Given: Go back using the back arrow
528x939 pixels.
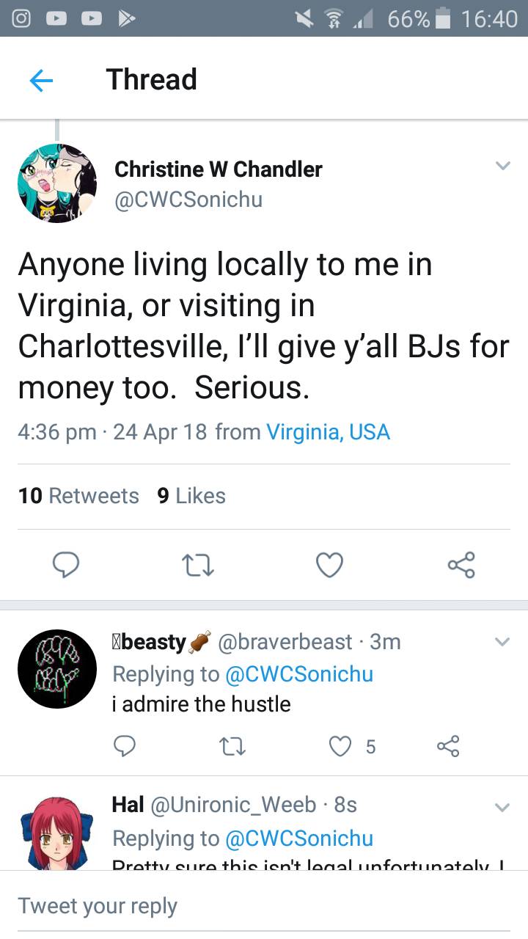Looking at the screenshot, I should [x=42, y=80].
